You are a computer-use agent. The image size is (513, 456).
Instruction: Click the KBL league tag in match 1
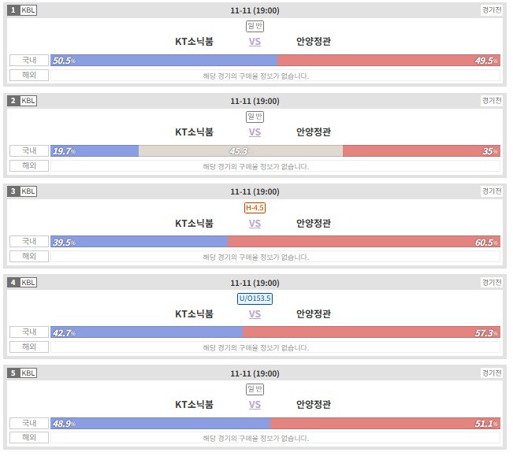click(x=28, y=10)
